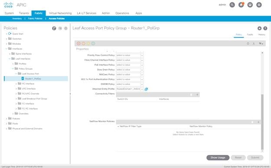Image resolution: width=271 pixels, height=168 pixels.
Task: Refresh the policy group properties
Action: click(248, 44)
